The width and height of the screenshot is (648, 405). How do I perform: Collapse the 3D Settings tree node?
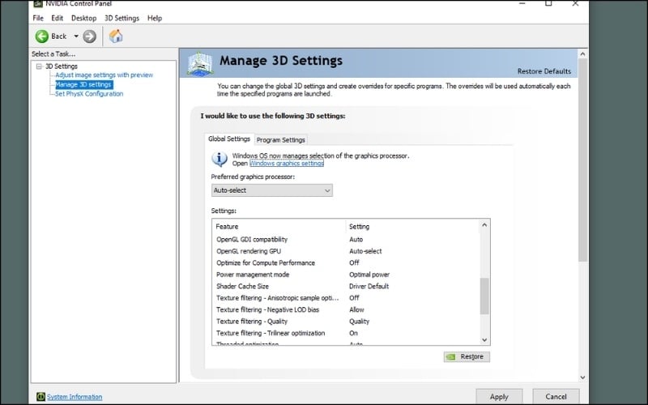[39, 66]
